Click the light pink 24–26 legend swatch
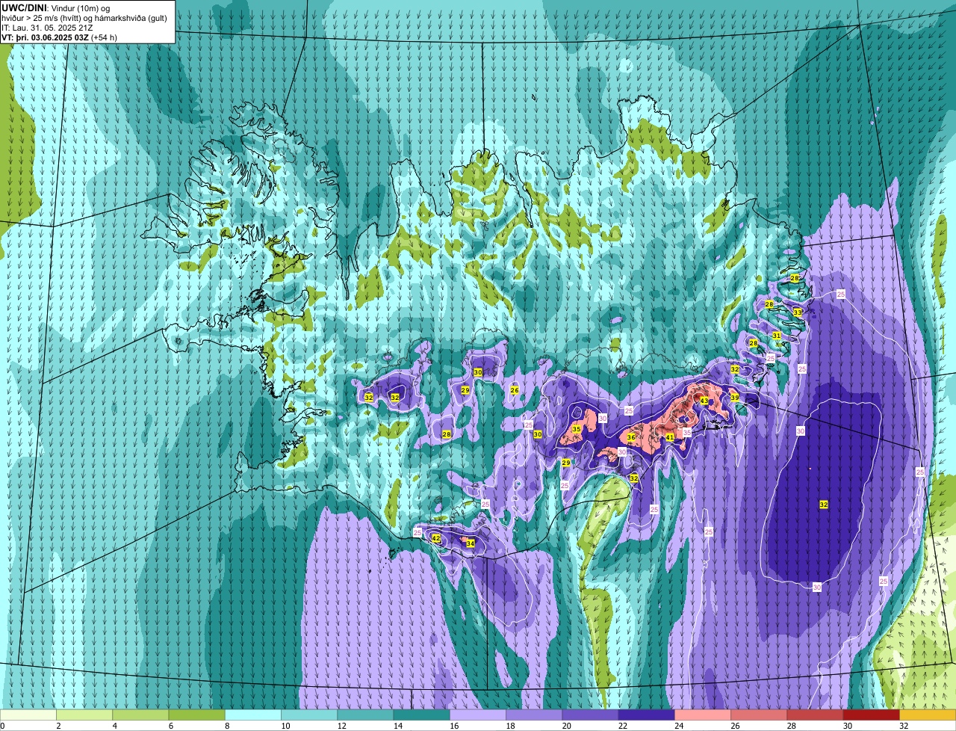Screen dimensions: 956x731 click(703, 715)
